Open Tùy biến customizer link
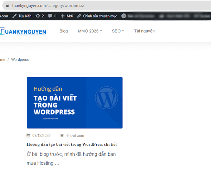211x171 pixels. (25, 16)
